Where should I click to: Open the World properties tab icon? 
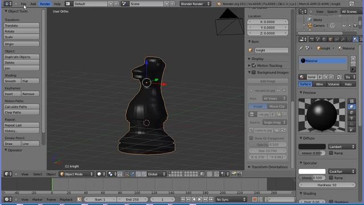coord(324,39)
